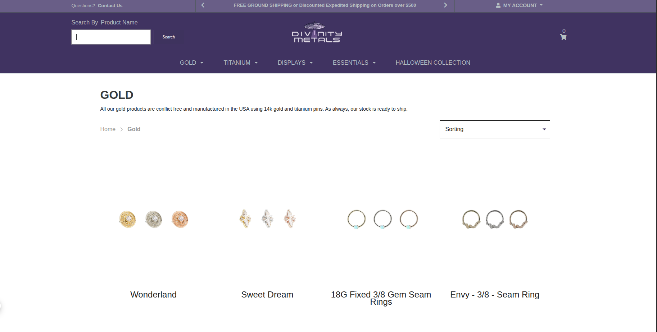Open the shopping cart icon

pos(563,37)
